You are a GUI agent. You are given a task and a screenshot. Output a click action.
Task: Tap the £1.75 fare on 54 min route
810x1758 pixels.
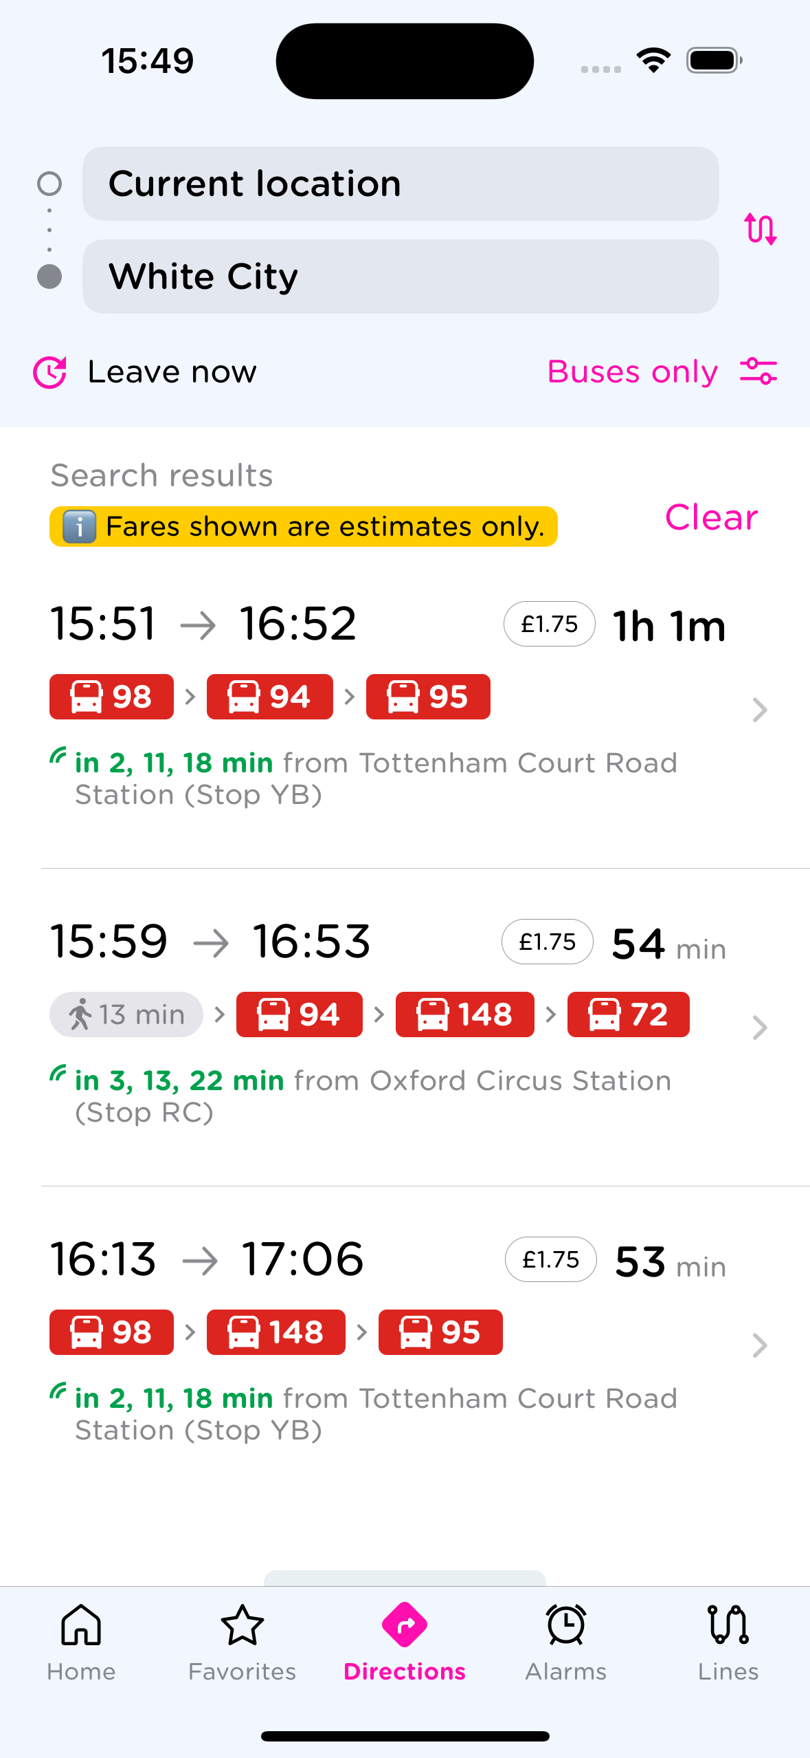[x=547, y=942]
